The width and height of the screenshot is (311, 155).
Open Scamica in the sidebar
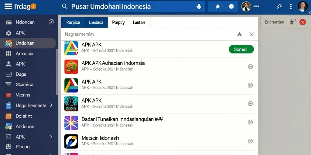(x=25, y=85)
